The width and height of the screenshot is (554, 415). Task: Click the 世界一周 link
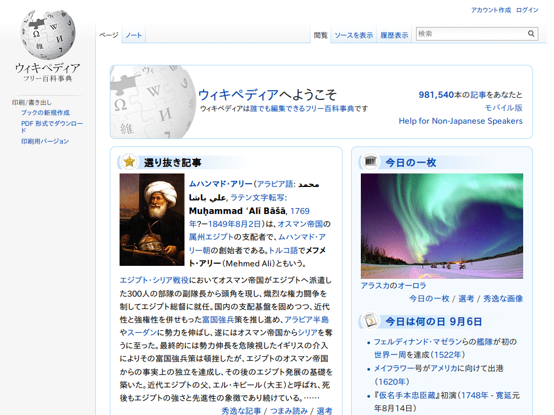click(x=391, y=354)
